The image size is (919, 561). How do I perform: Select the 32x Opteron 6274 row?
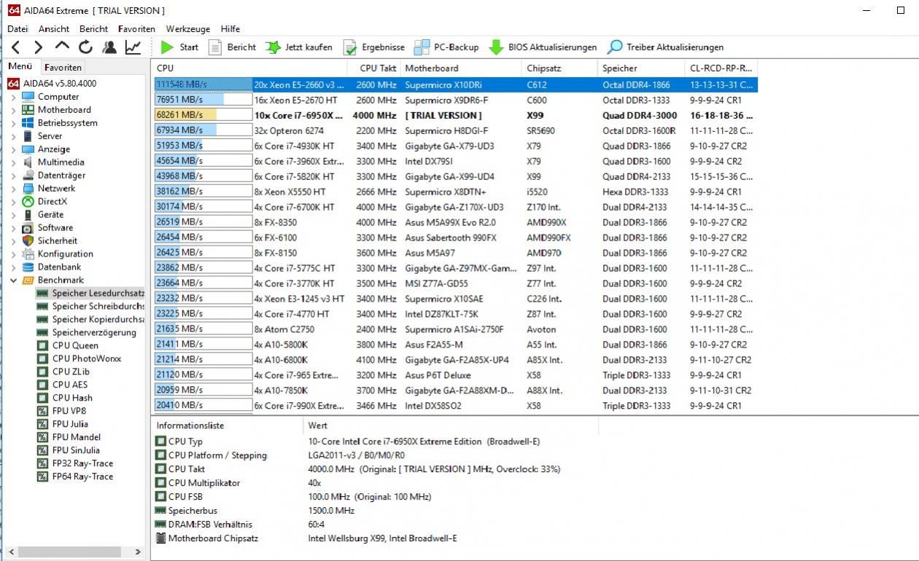[455, 130]
